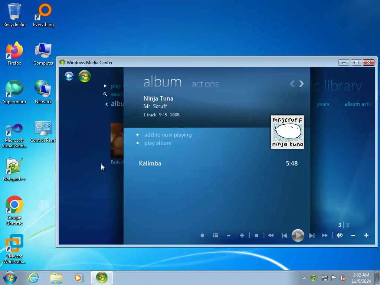Select the Kalimba track row
380x285 pixels.
[218, 163]
